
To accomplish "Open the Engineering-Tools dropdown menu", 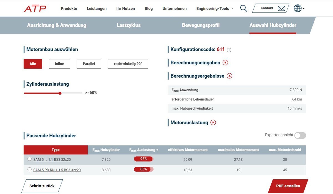I will [215, 9].
